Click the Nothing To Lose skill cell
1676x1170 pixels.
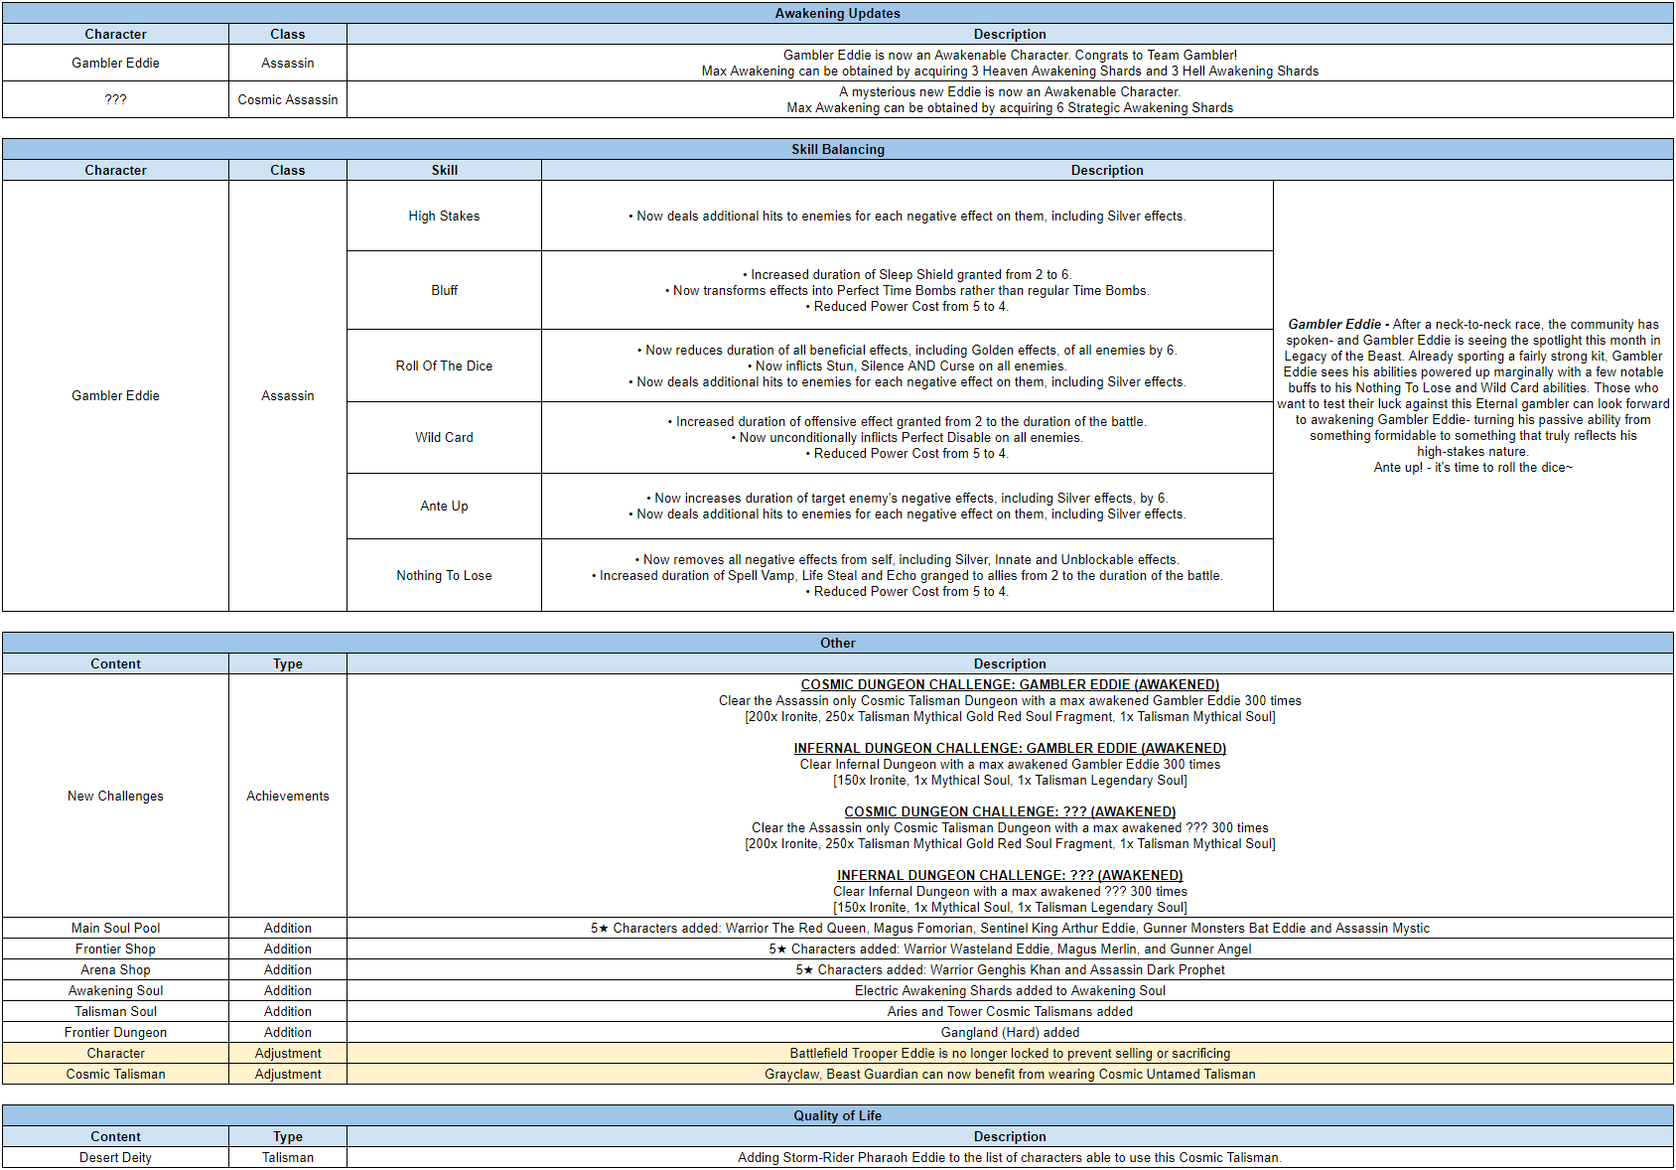(x=444, y=575)
